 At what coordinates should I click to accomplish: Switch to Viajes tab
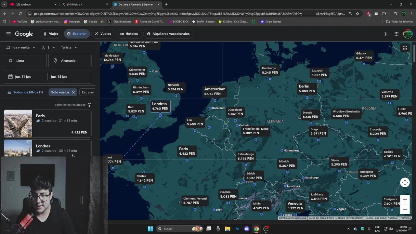tap(51, 34)
